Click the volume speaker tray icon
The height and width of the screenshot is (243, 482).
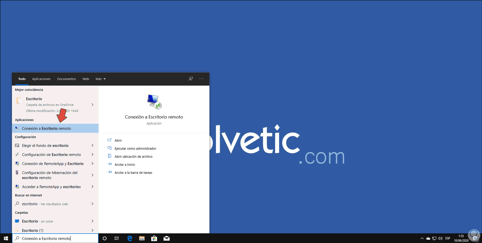point(440,238)
